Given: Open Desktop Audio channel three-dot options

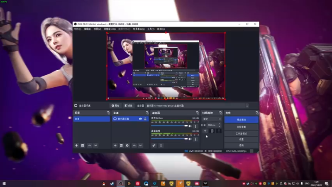Looking at the screenshot, I should (195, 139).
